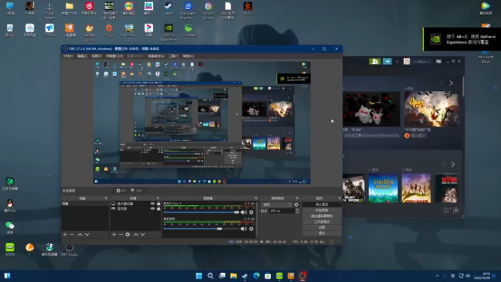Toggle 工作室模式 studio mode button
The width and height of the screenshot is (501, 282).
click(x=321, y=222)
